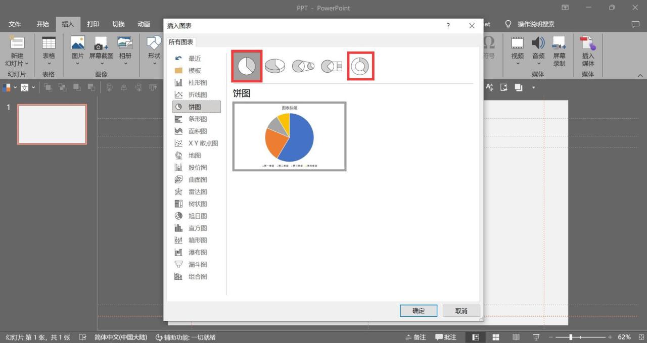Viewport: 647px width, 343px height.
Task: Switch to slide sorter view icon
Action: [x=496, y=337]
